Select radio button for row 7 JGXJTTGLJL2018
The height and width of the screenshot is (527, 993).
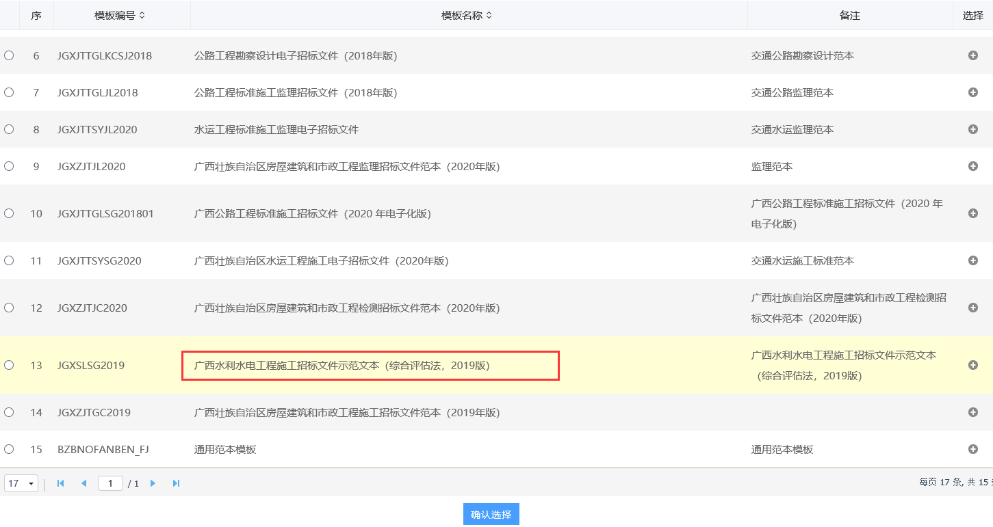pos(9,92)
